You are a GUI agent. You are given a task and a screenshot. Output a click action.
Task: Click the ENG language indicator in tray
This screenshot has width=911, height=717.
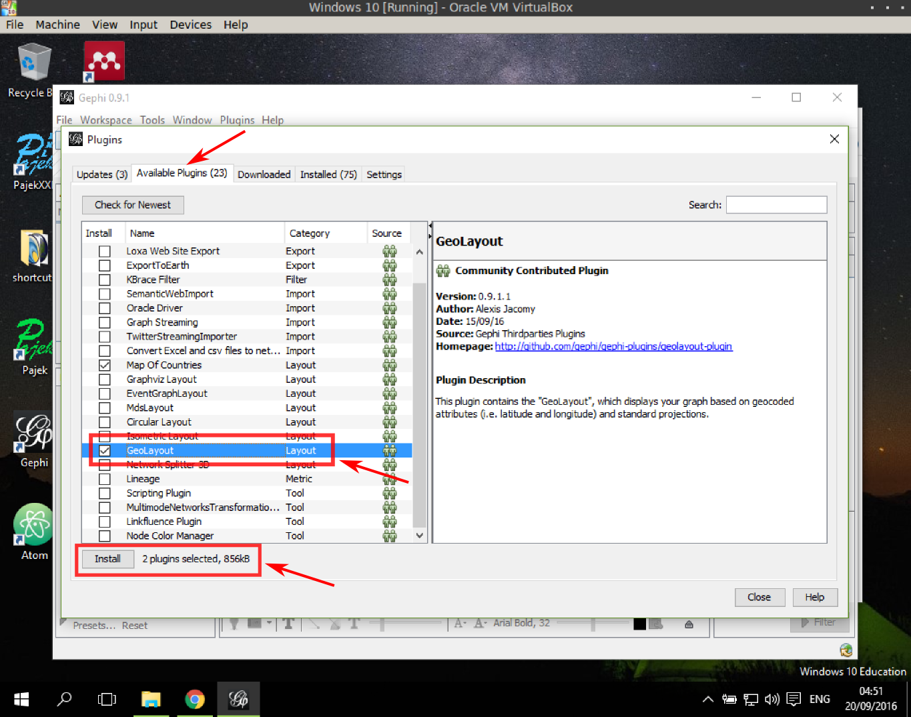820,699
